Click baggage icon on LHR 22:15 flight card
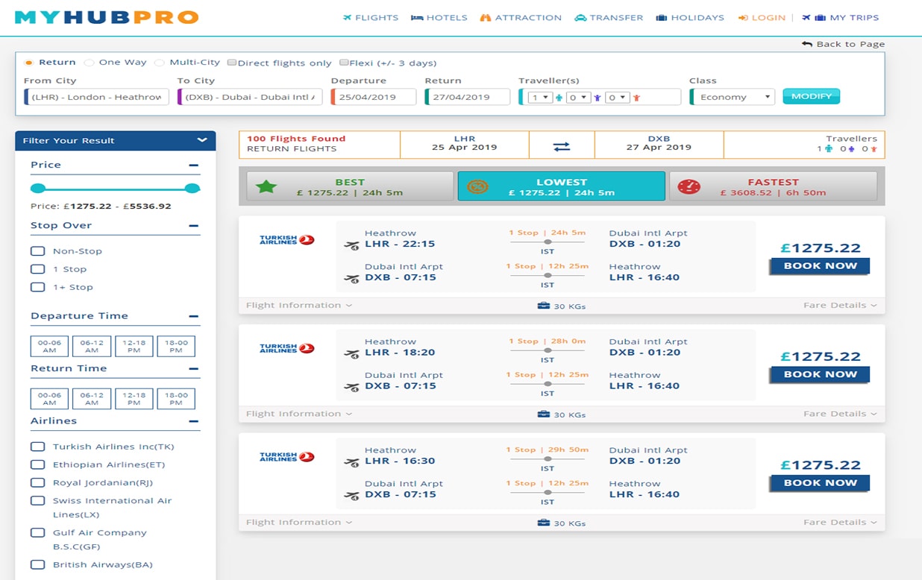The height and width of the screenshot is (580, 922). click(x=543, y=306)
